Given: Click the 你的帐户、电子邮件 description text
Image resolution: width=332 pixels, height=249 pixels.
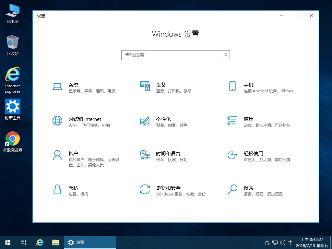Looking at the screenshot, I should (x=94, y=162).
